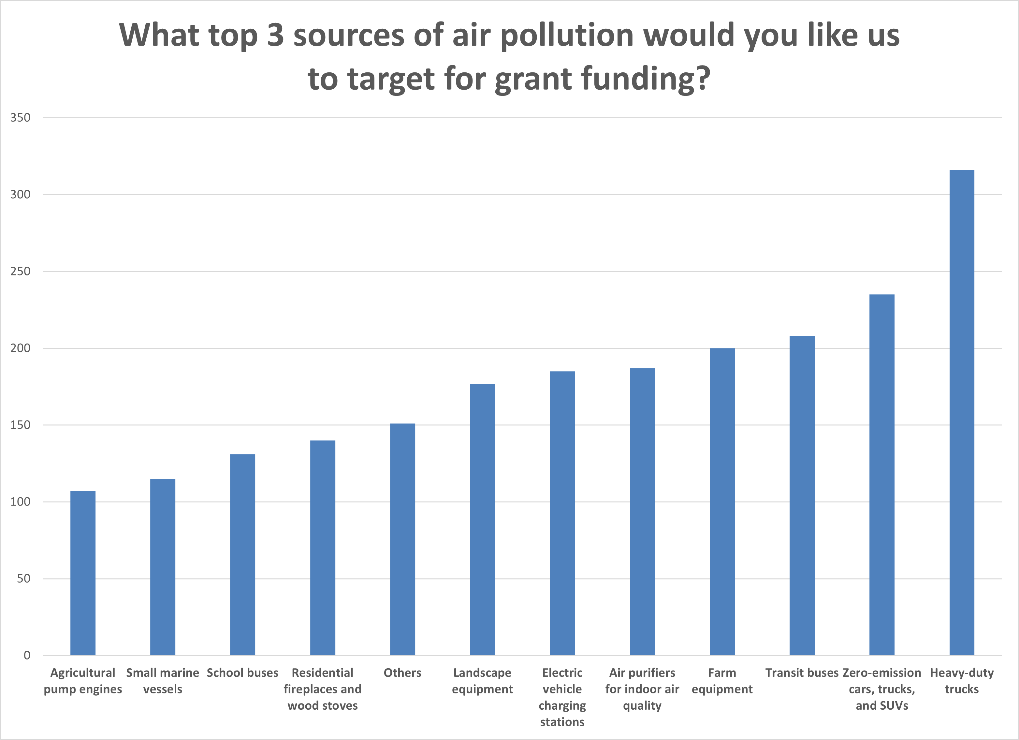
Task: Click the Transit buses bar
Action: [802, 495]
